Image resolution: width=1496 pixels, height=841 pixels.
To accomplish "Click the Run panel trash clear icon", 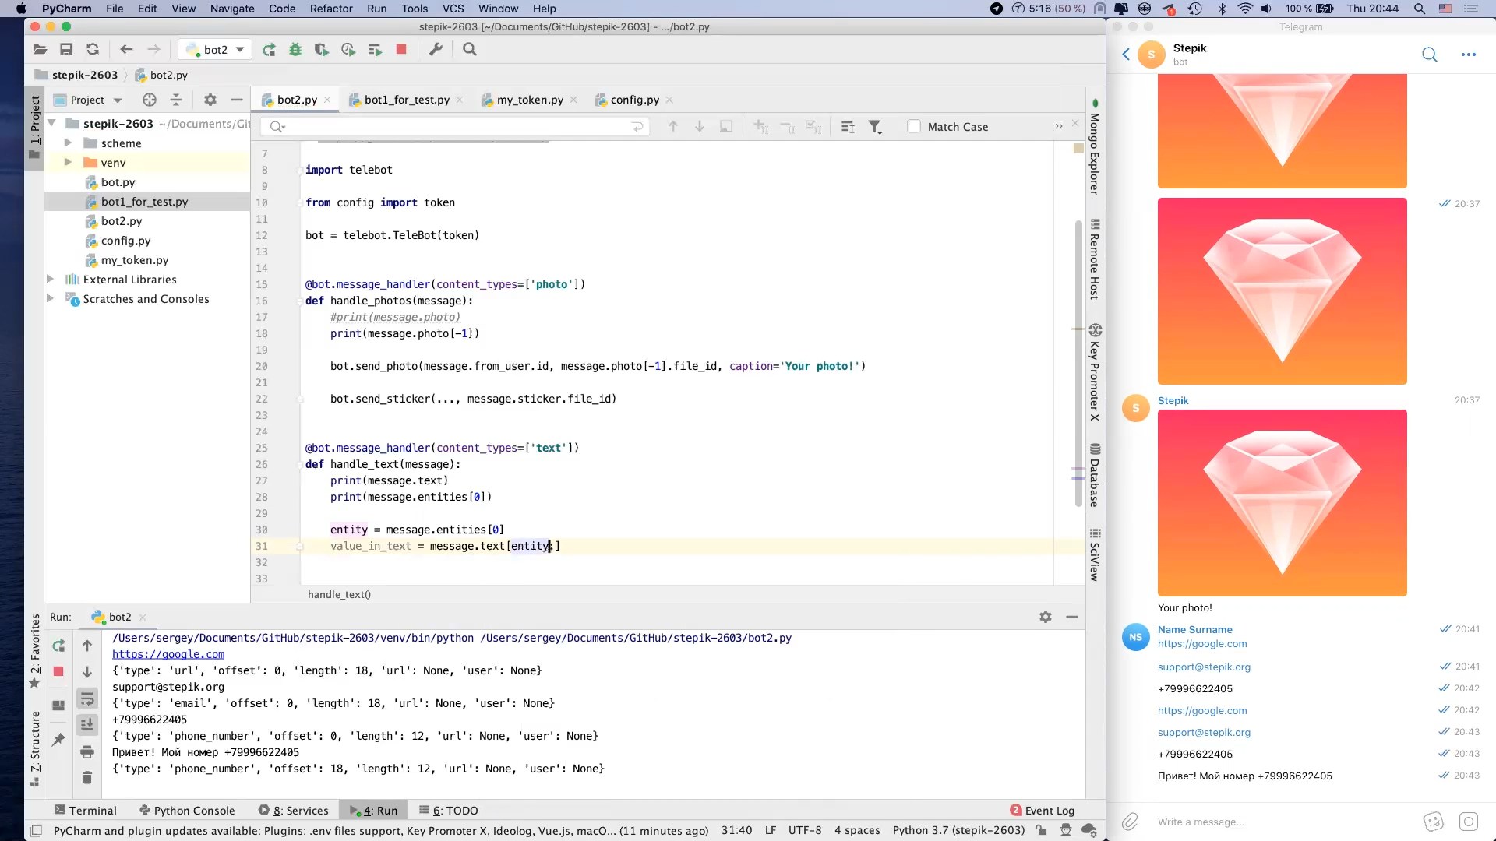I will (86, 777).
